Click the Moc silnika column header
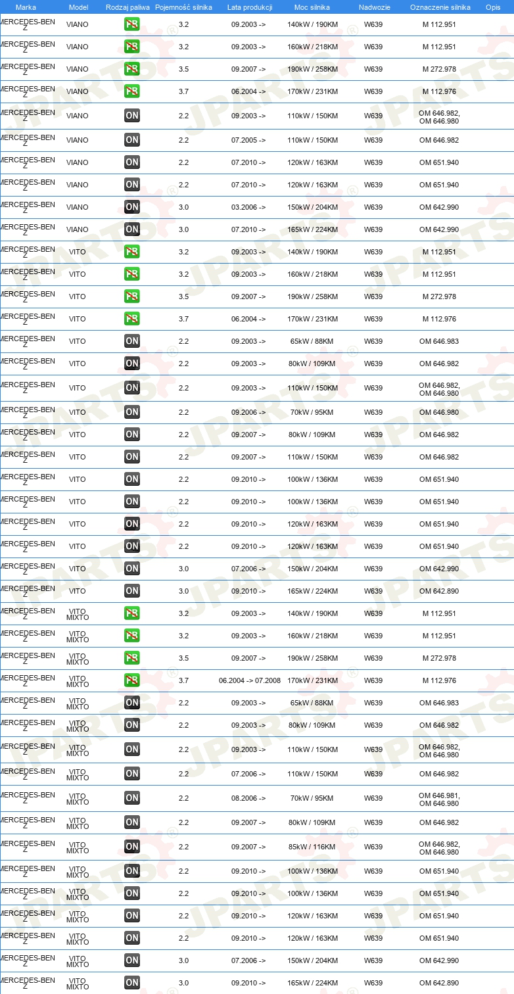 point(312,7)
